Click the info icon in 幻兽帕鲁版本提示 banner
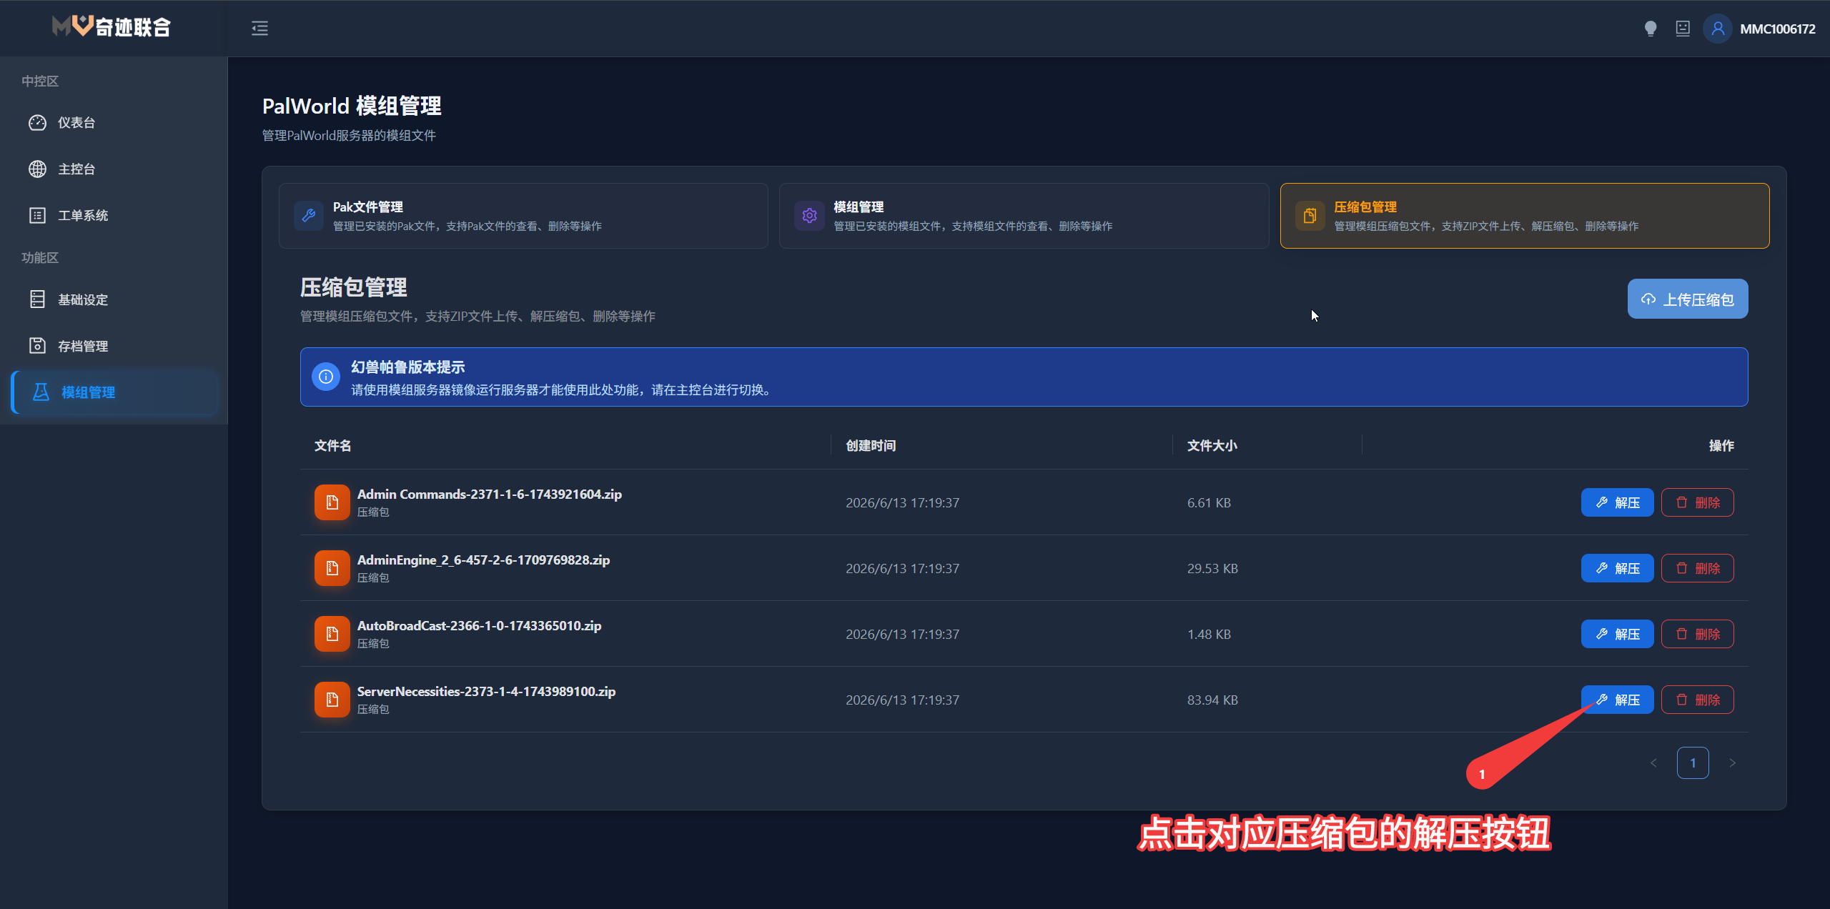 tap(326, 377)
